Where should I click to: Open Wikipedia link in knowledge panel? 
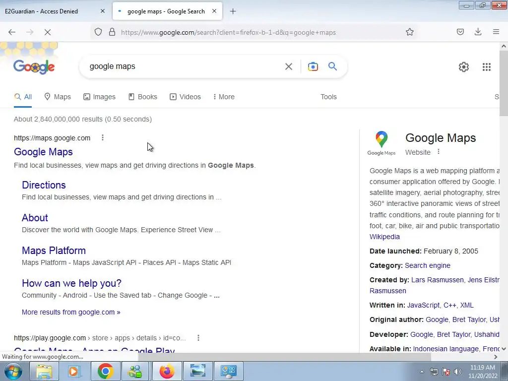(384, 237)
